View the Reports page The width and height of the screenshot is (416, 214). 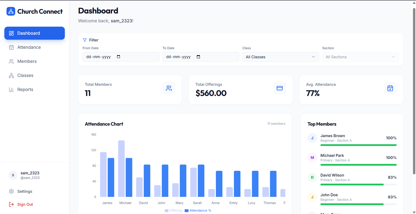click(x=35, y=89)
